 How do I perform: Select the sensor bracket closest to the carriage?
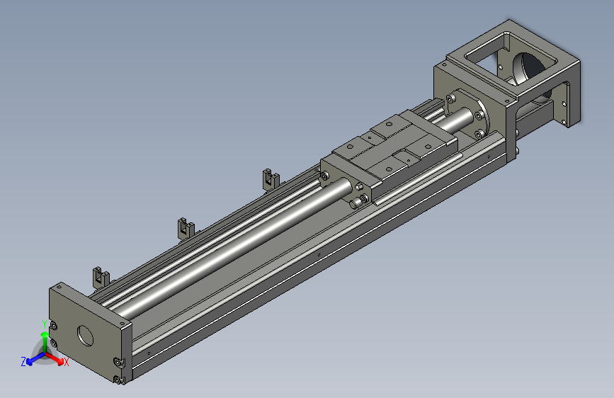[x=271, y=179]
